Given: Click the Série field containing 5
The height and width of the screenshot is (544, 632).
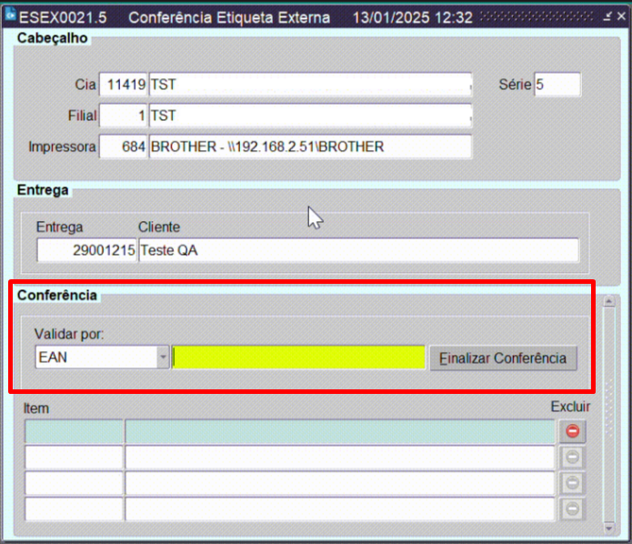Looking at the screenshot, I should [x=557, y=85].
